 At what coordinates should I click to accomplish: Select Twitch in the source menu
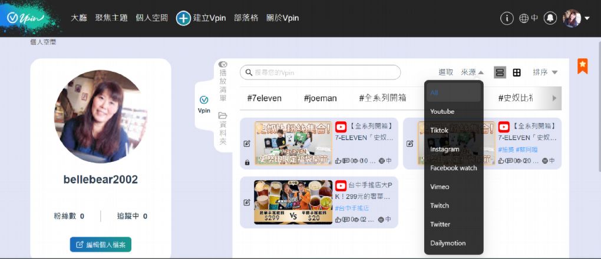(454, 205)
